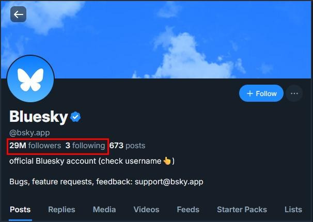Switch to the Feeds tab

[188, 210]
